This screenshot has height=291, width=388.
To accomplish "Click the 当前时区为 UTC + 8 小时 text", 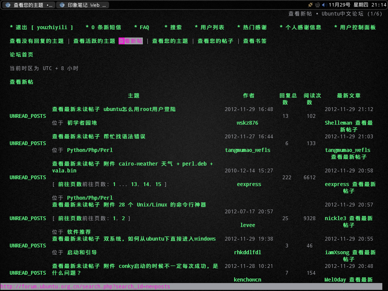I will [x=44, y=68].
